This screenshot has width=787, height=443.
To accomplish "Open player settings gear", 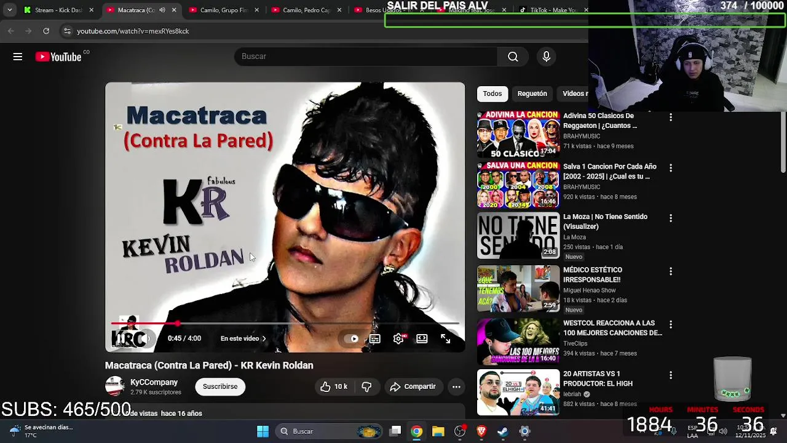I will coord(398,338).
